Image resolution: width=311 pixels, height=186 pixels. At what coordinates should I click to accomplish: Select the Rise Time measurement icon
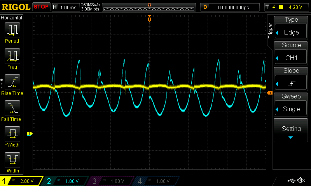[12, 82]
